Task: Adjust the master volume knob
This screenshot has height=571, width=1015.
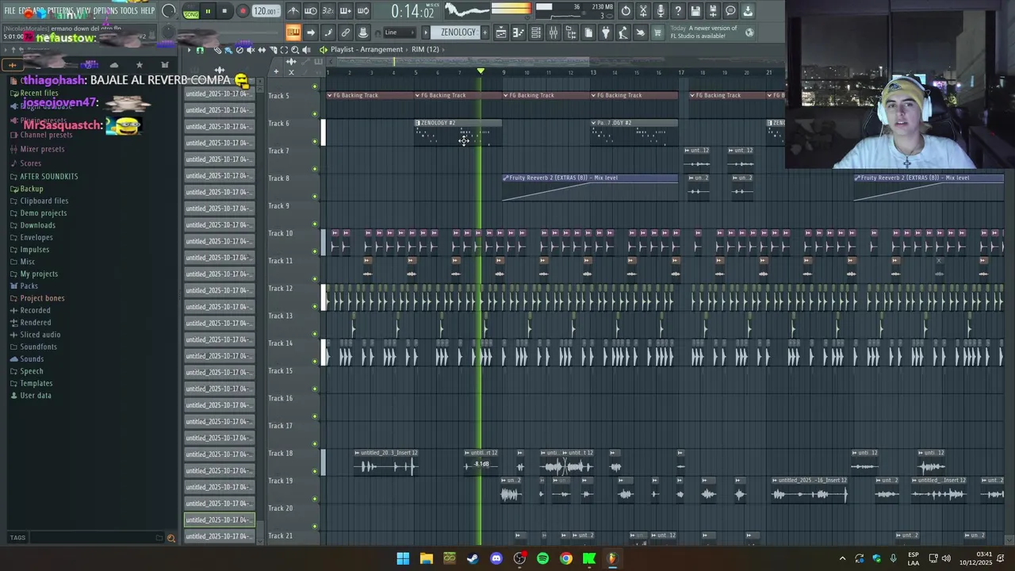Action: pyautogui.click(x=168, y=11)
